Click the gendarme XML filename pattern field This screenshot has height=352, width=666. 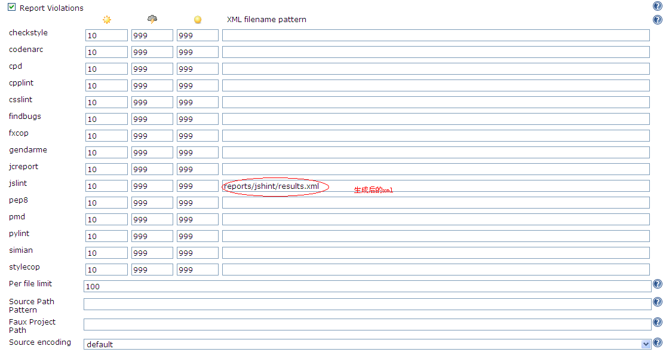coord(436,152)
